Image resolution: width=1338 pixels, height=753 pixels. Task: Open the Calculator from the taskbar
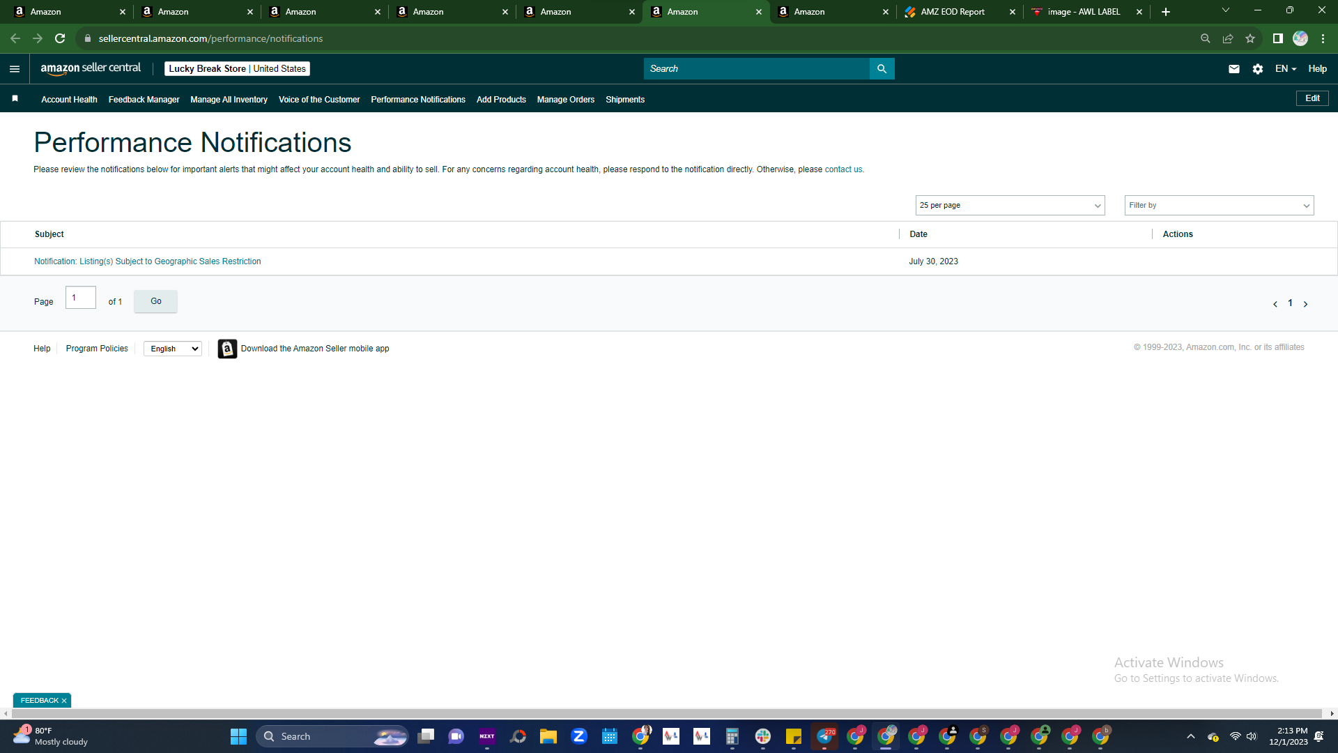(732, 736)
